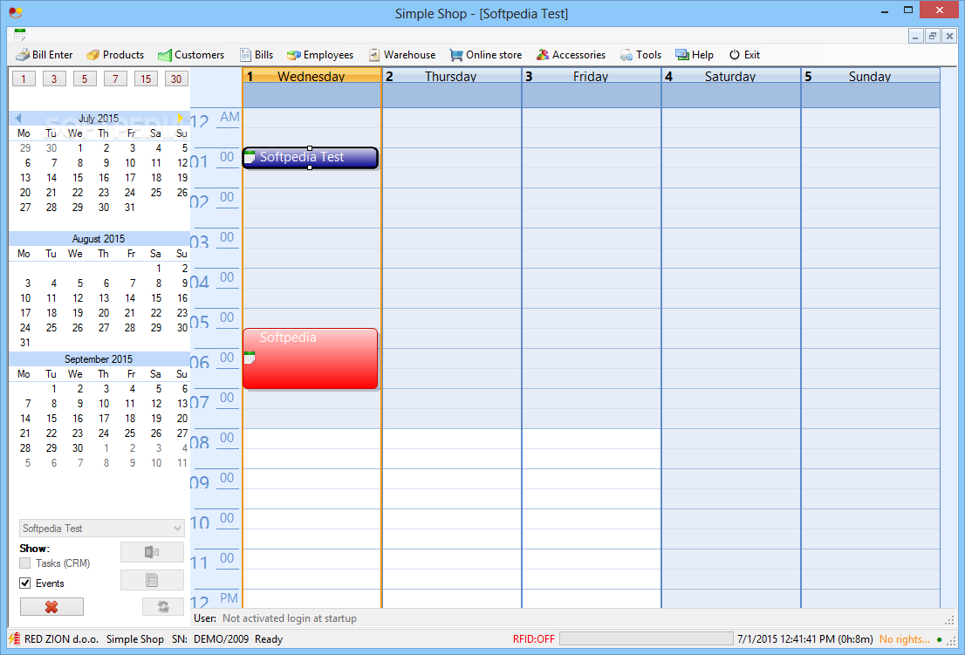Screen dimensions: 965x655
Task: Click the No rights... status text
Action: (904, 639)
